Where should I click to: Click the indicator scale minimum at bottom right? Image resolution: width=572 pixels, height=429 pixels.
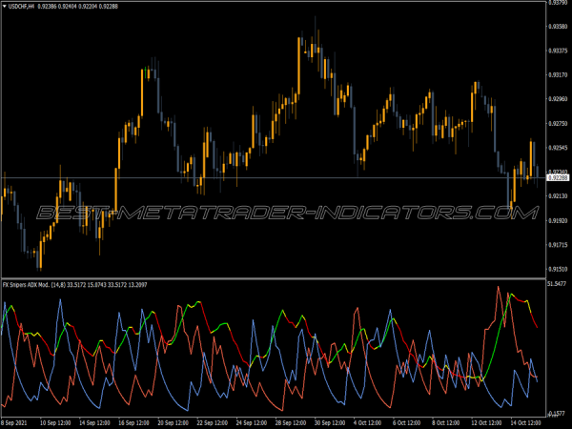pyautogui.click(x=558, y=414)
